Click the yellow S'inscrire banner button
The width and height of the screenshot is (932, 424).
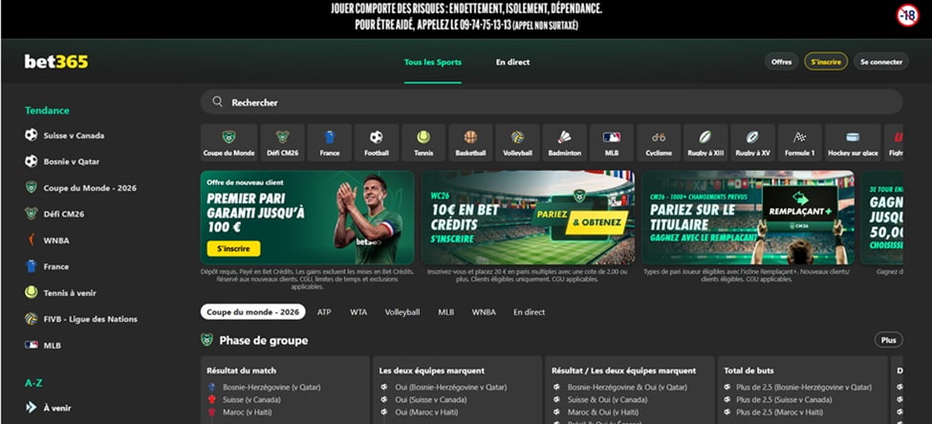tap(233, 249)
